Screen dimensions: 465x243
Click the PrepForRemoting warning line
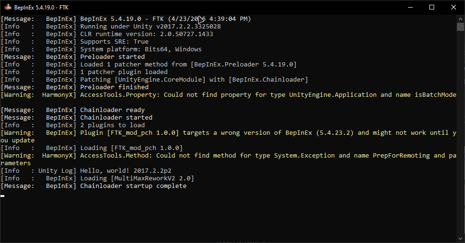pos(228,159)
